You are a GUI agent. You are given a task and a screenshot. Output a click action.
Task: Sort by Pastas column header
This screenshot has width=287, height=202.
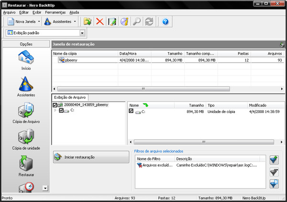(234, 54)
